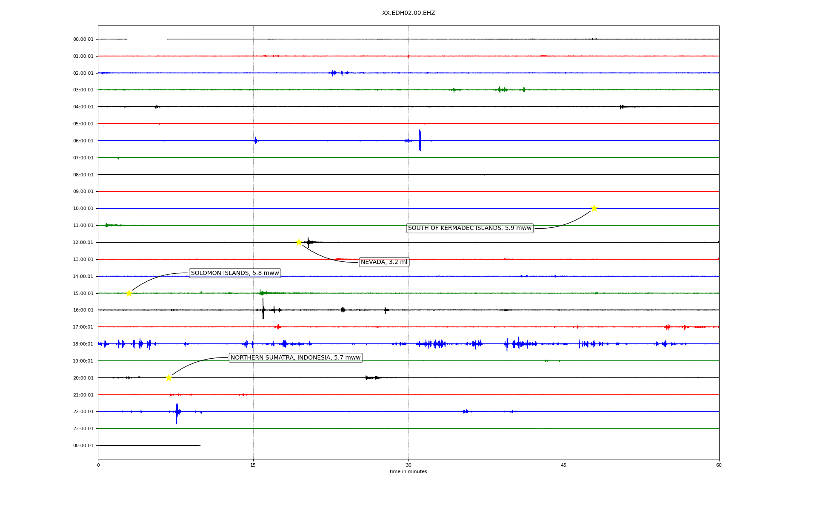Click the 12:00:01 row time label
Viewport: 817px width, 510px height.
click(83, 242)
